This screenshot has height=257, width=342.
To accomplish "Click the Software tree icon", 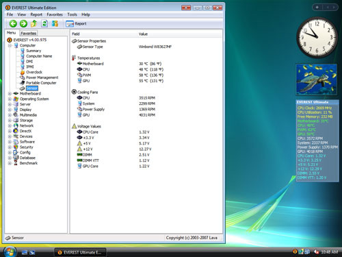I will [16, 142].
